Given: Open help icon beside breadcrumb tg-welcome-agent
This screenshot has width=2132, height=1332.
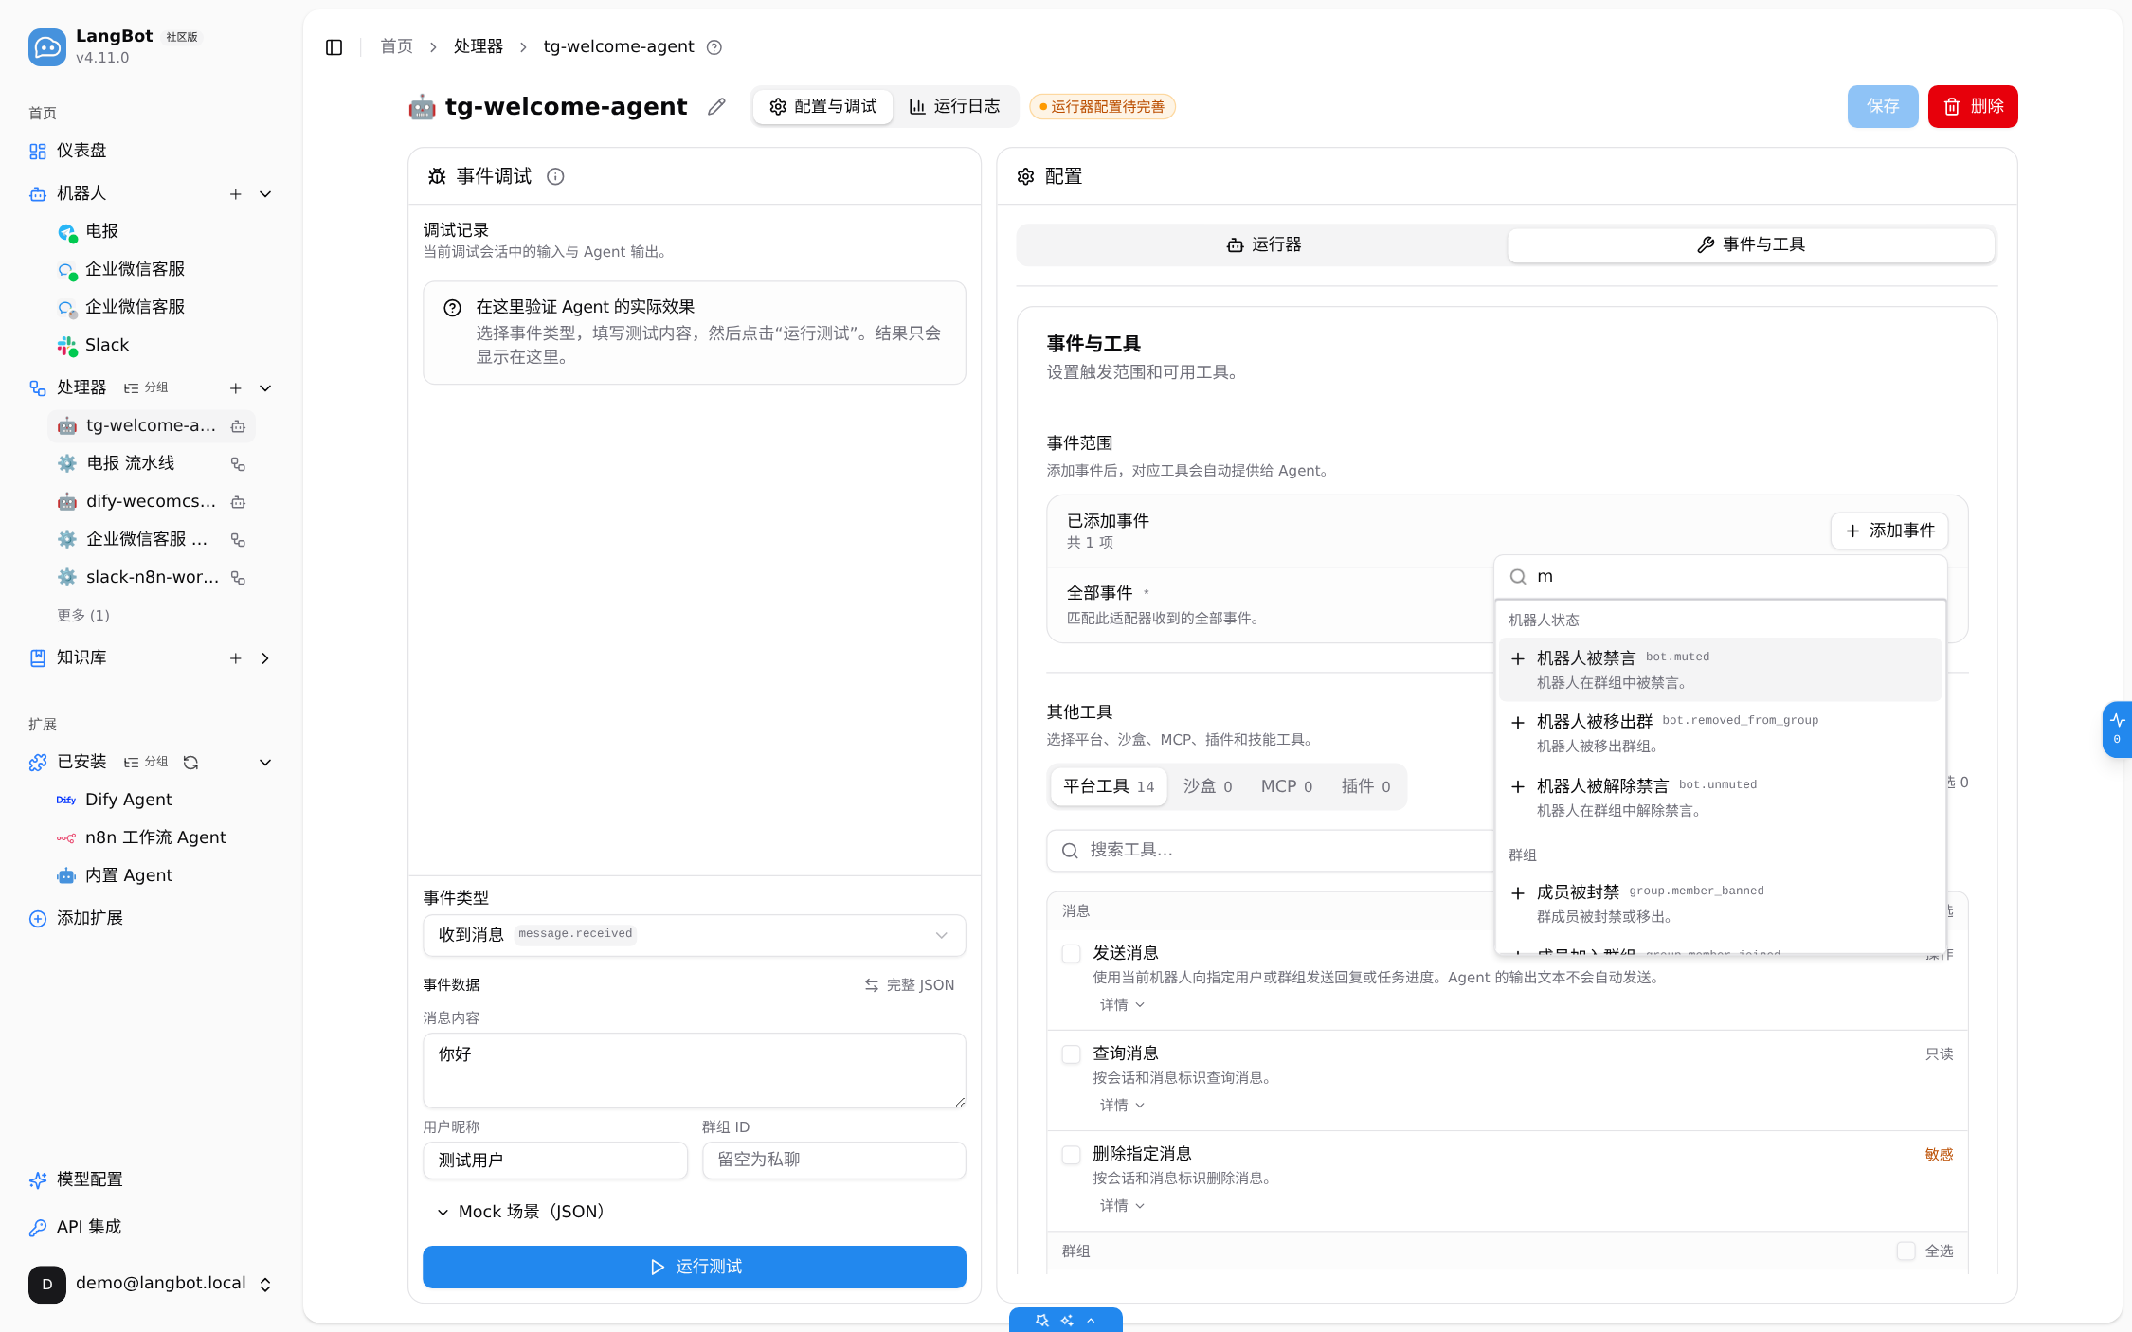Looking at the screenshot, I should pos(714,47).
